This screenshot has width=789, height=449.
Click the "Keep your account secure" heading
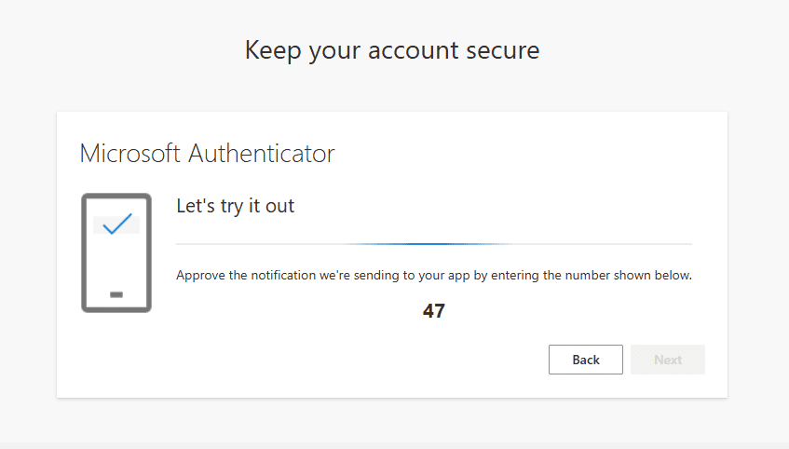[x=392, y=50]
